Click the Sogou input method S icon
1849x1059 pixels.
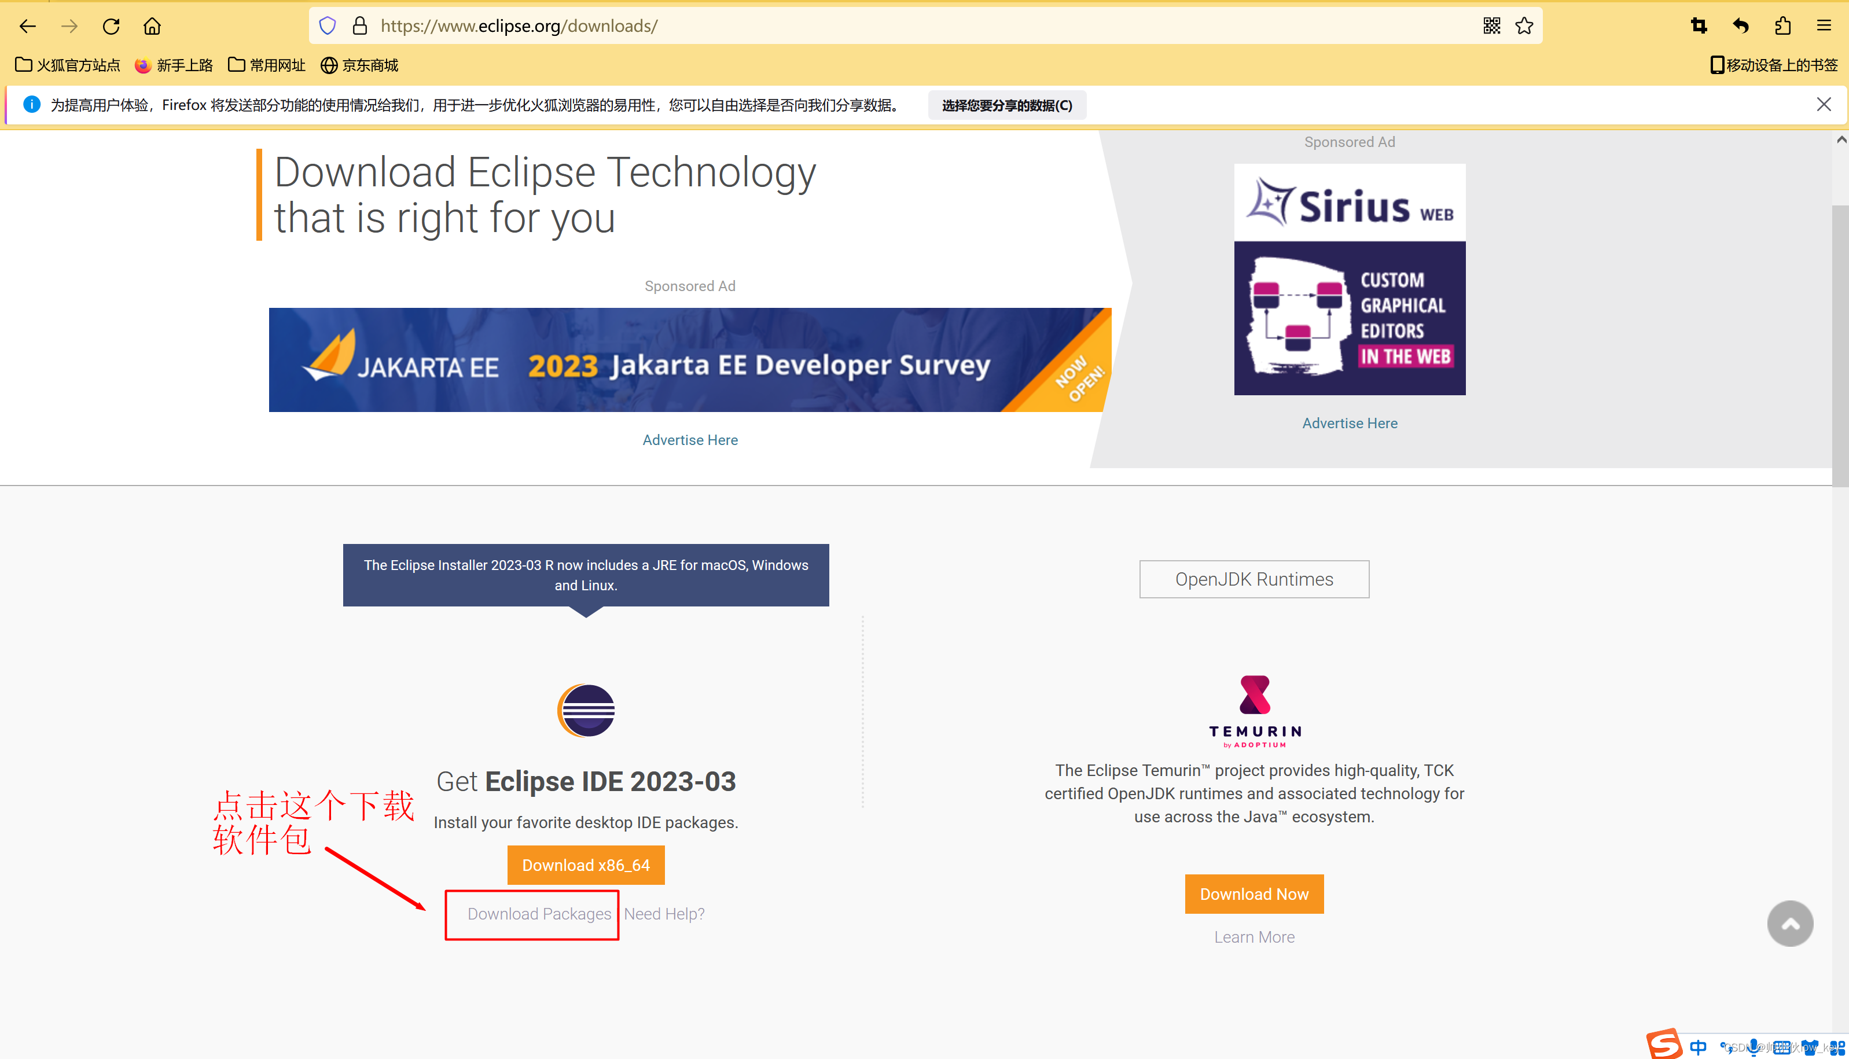[1665, 1045]
